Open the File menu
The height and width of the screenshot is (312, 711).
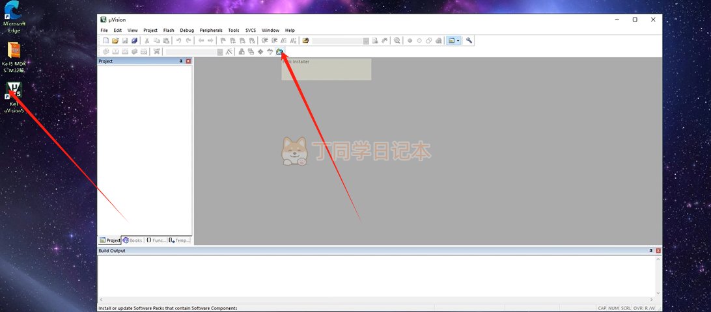(x=104, y=31)
